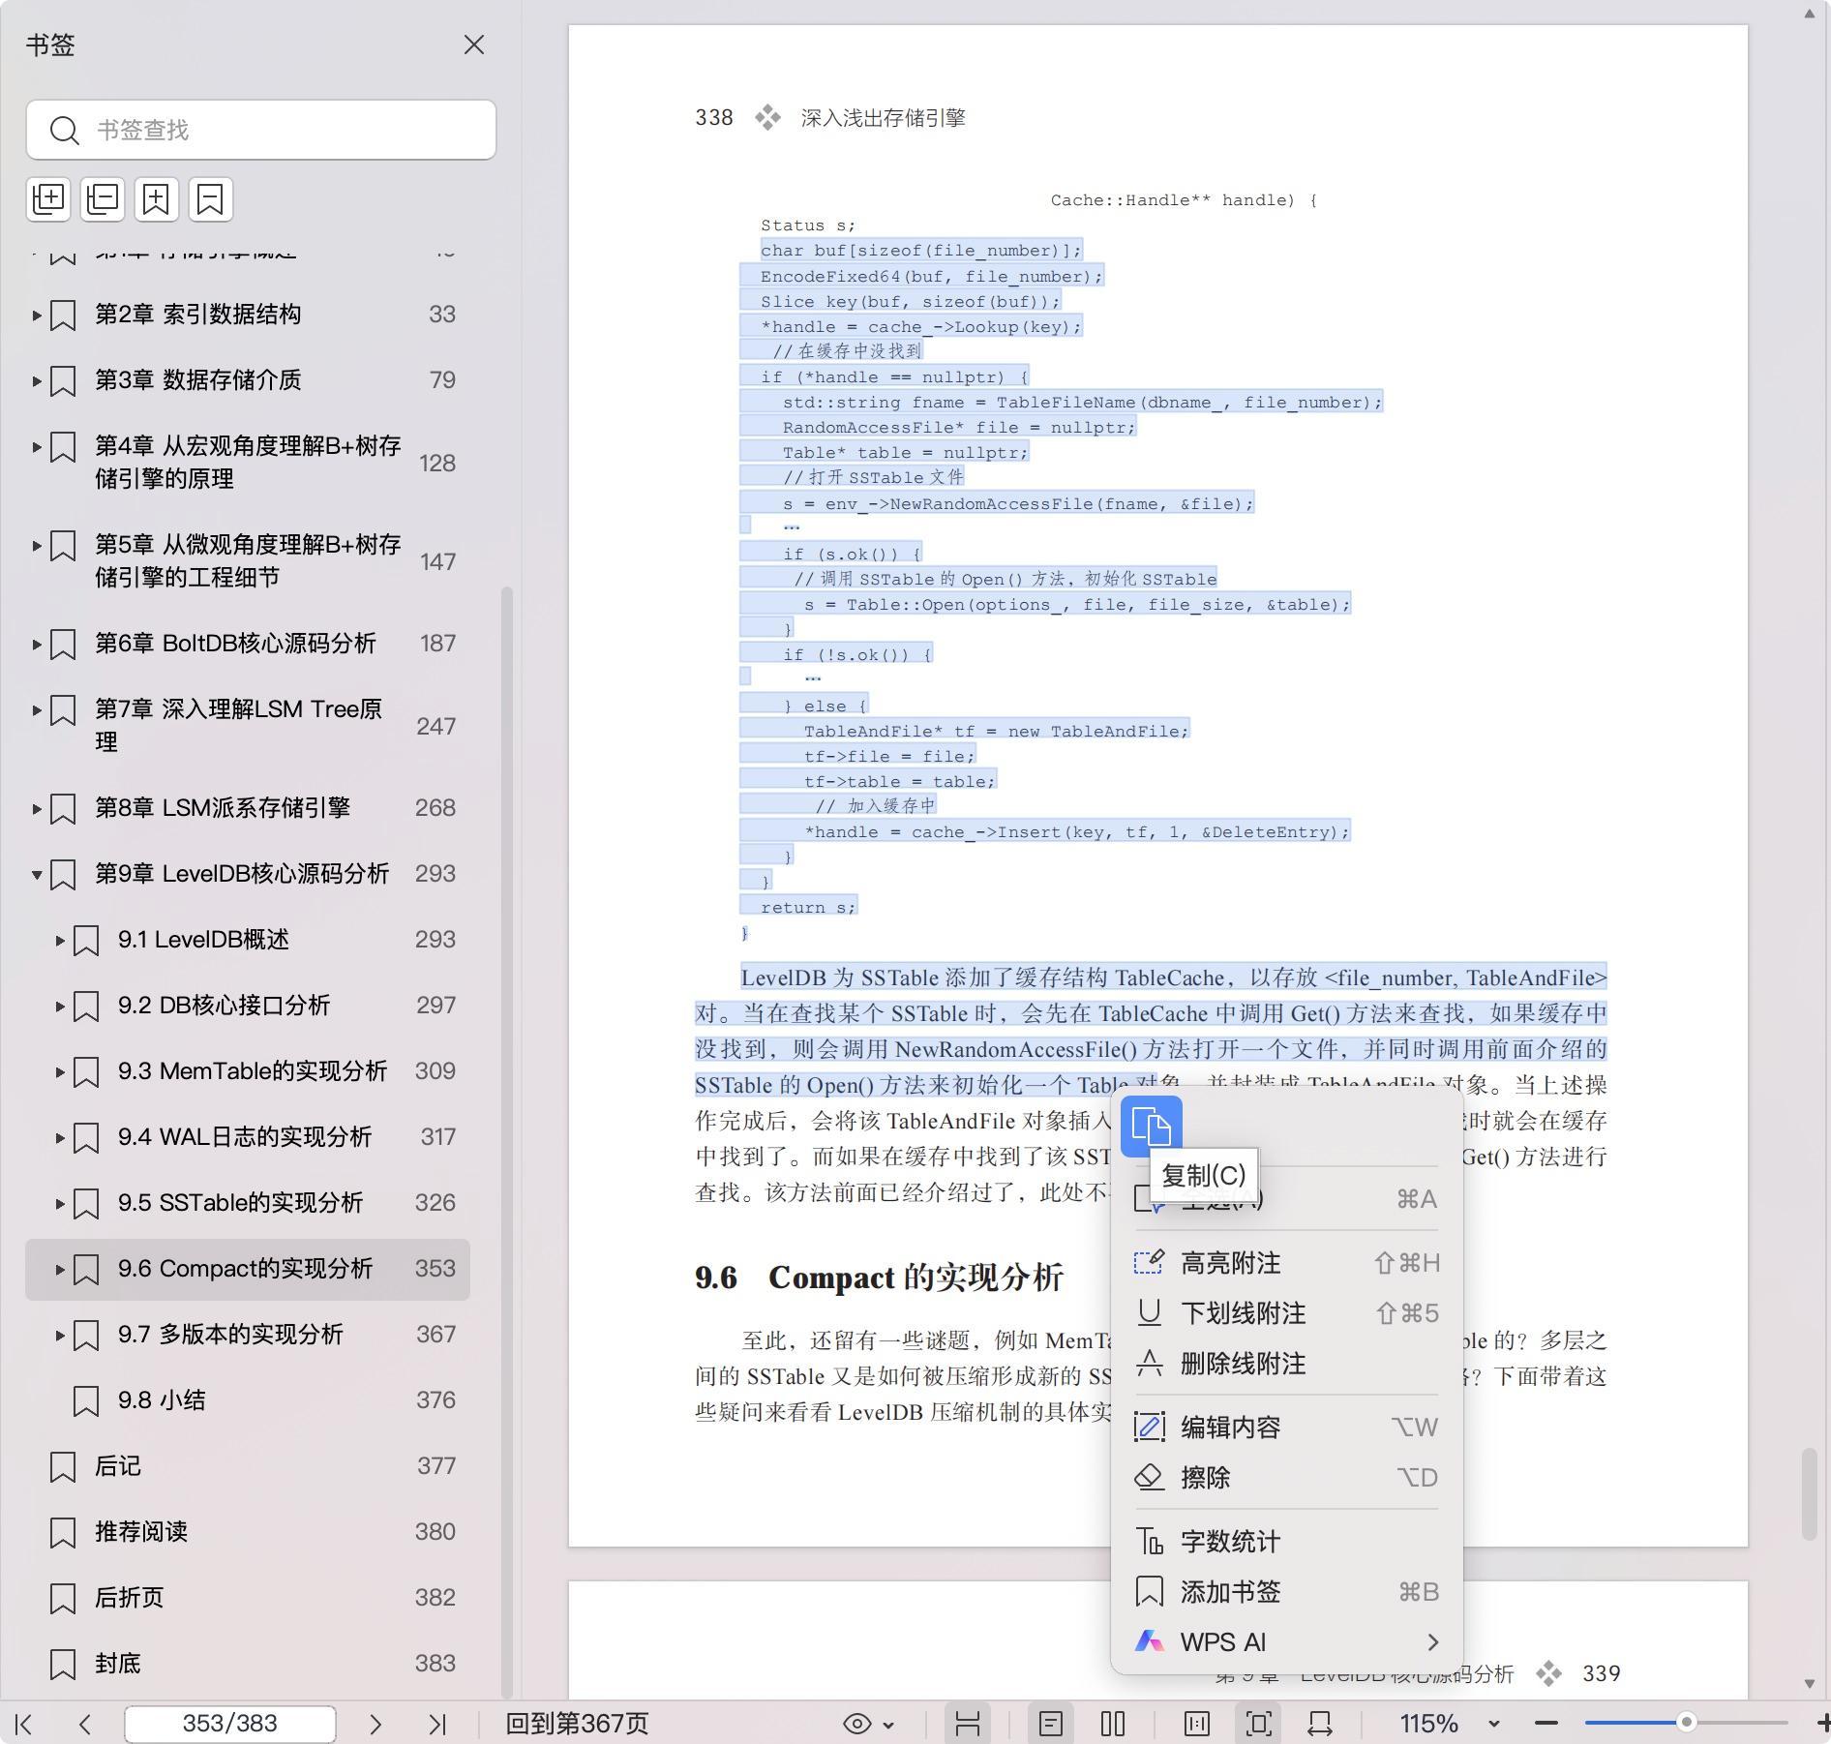Toggle single page view mode
Image resolution: width=1831 pixels, height=1744 pixels.
point(1051,1724)
